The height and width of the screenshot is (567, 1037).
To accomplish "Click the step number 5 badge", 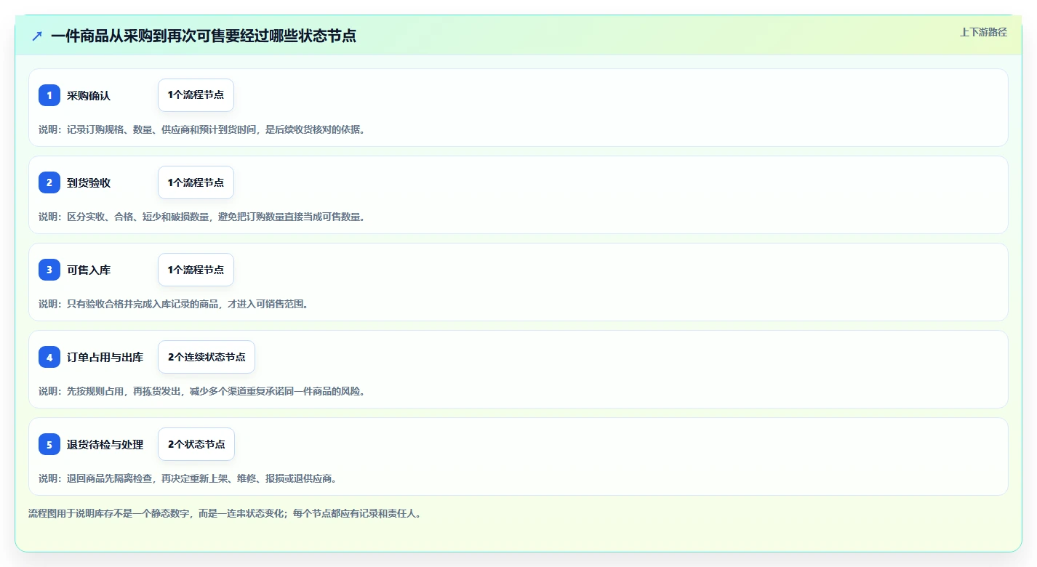I will pyautogui.click(x=49, y=444).
